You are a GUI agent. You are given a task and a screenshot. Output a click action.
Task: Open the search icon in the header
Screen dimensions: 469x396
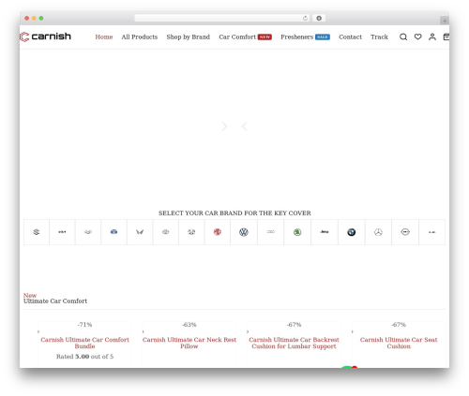pyautogui.click(x=403, y=37)
